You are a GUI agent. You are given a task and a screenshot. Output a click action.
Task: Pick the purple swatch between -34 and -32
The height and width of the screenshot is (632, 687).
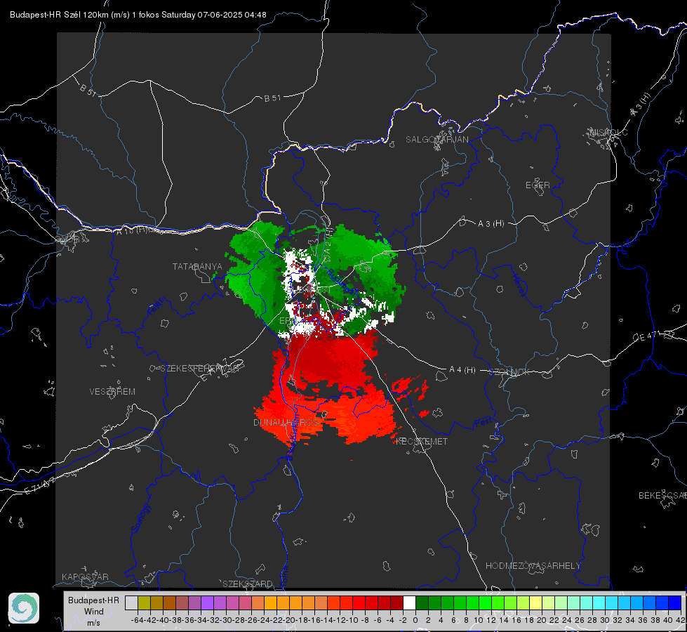(x=207, y=603)
